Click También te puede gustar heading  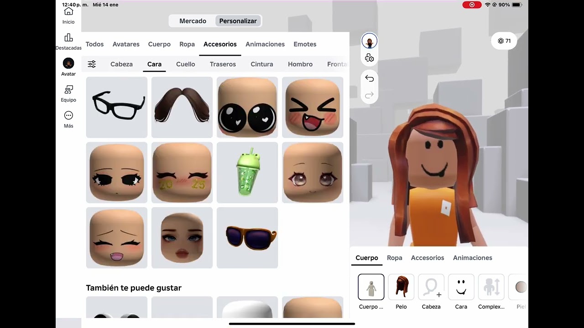pos(134,288)
